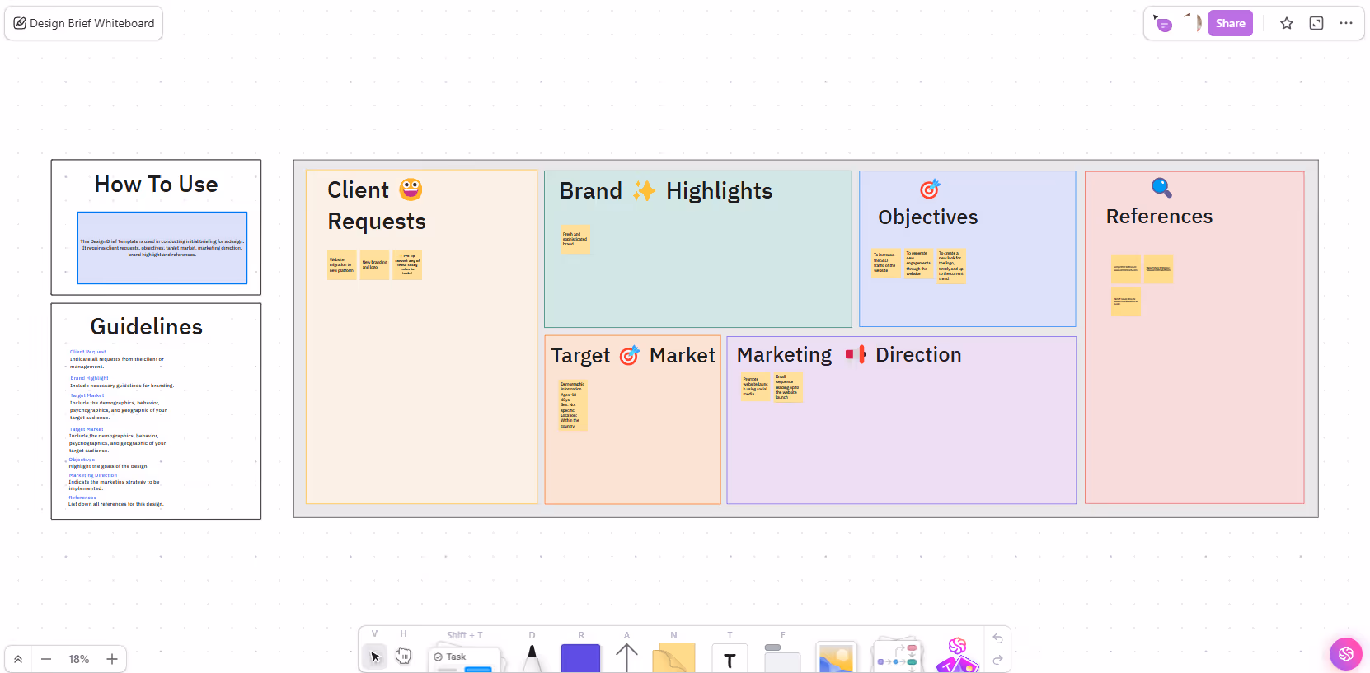Screen dimensions: 1370x673
Task: Click the Undo arrow
Action: 998,638
